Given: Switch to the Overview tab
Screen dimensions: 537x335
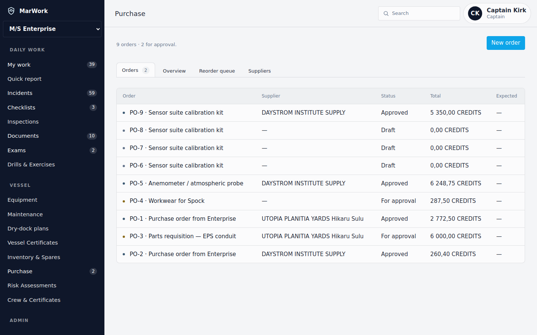Looking at the screenshot, I should point(174,71).
